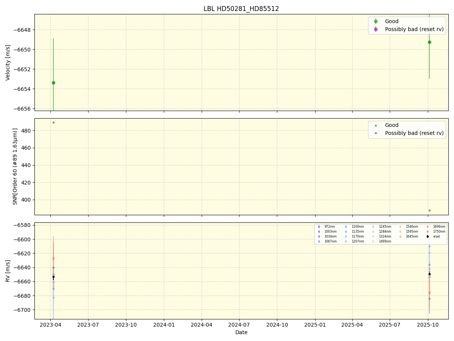This screenshot has height=341, width=454.
Task: Click the April 2023 SNR point near 489
Action: pyautogui.click(x=53, y=122)
